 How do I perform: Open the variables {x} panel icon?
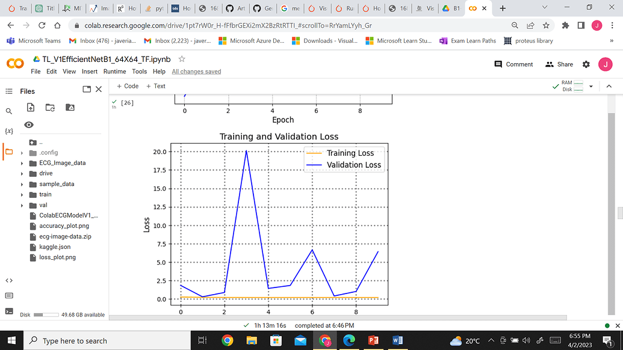point(9,131)
